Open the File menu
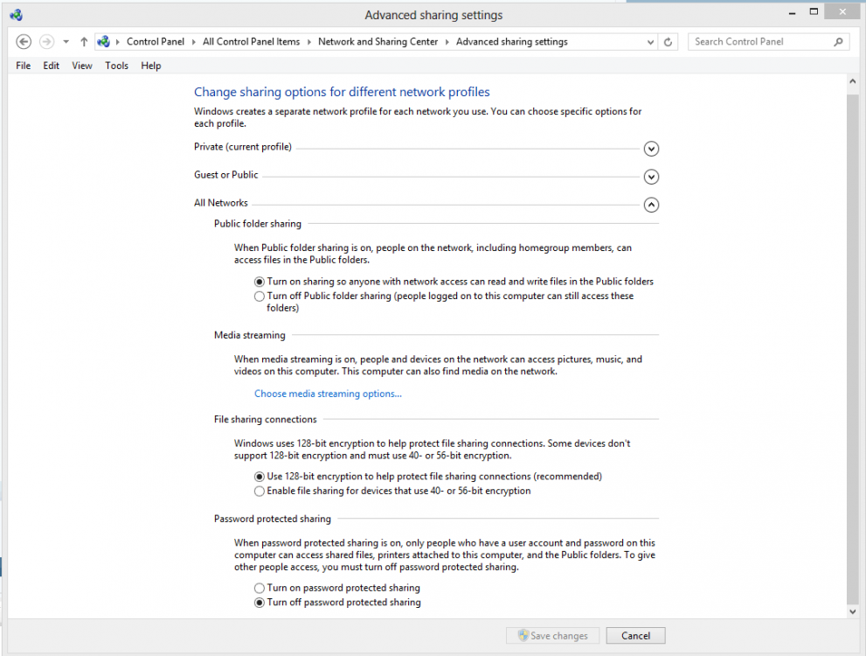This screenshot has height=656, width=866. pos(24,66)
